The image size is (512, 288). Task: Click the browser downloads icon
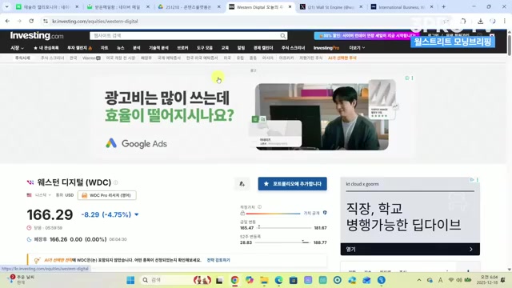coord(480,22)
